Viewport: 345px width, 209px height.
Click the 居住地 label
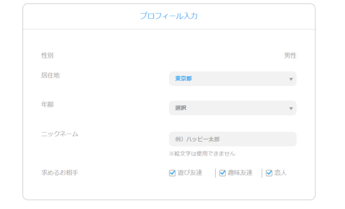(x=51, y=75)
